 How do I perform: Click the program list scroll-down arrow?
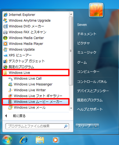click(x=71, y=108)
